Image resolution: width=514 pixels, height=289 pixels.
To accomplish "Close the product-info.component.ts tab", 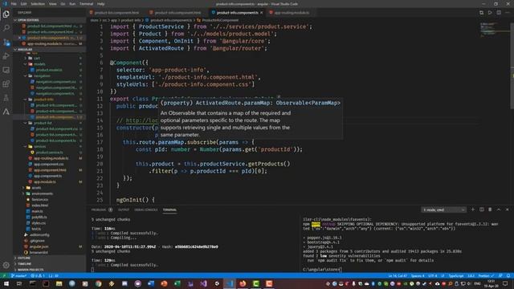I will tap(262, 13).
